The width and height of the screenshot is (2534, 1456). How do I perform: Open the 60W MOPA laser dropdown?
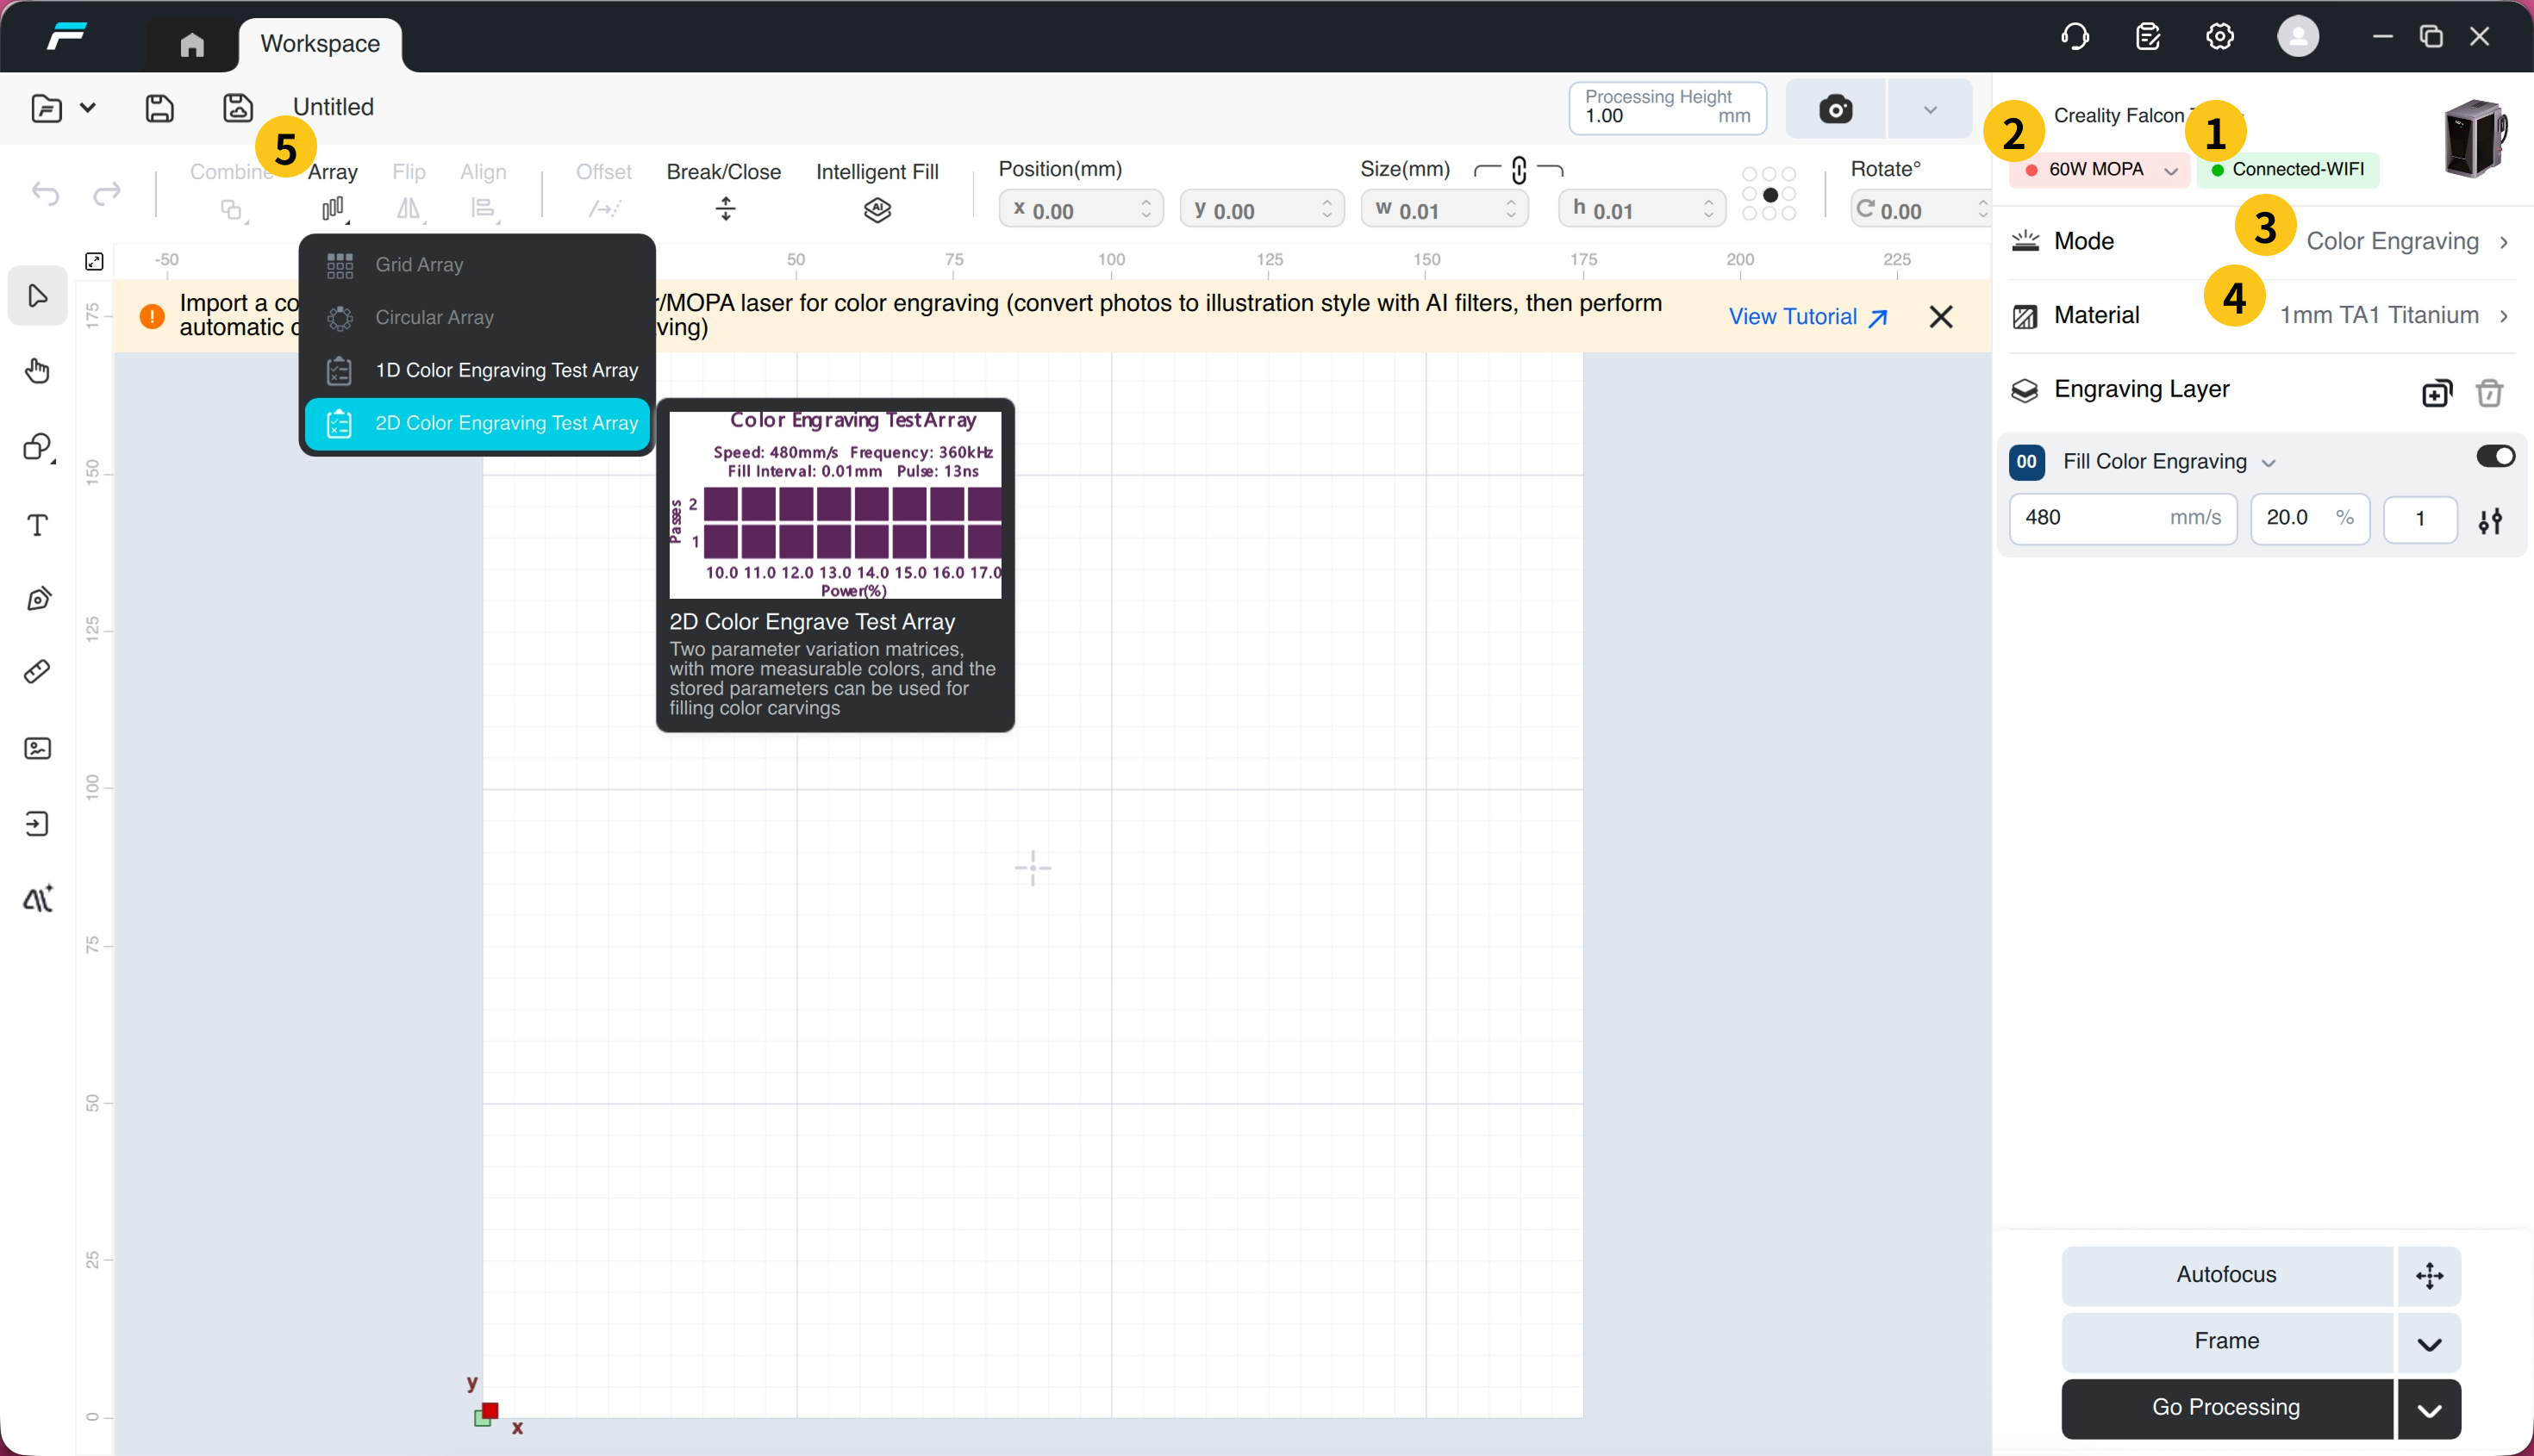point(2099,170)
